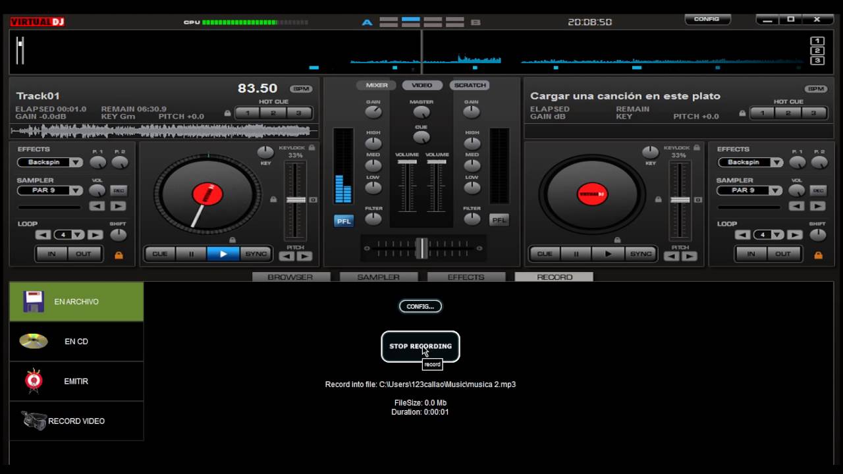The height and width of the screenshot is (474, 843).
Task: Open the top bar CONFIG button
Action: [x=707, y=19]
